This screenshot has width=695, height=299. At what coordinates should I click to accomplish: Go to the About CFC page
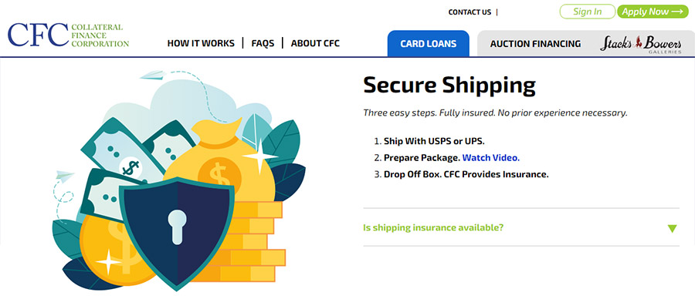[315, 43]
